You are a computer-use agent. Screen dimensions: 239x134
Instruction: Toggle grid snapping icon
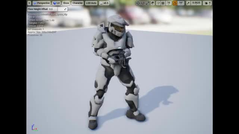(x=163, y=3)
